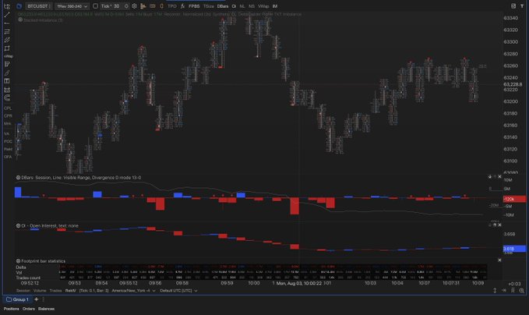Click the CPL sidebar tool
The height and width of the screenshot is (315, 529).
click(x=8, y=108)
